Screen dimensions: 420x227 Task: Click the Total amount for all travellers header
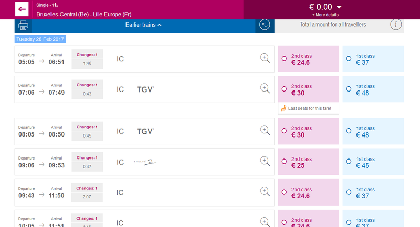[332, 25]
